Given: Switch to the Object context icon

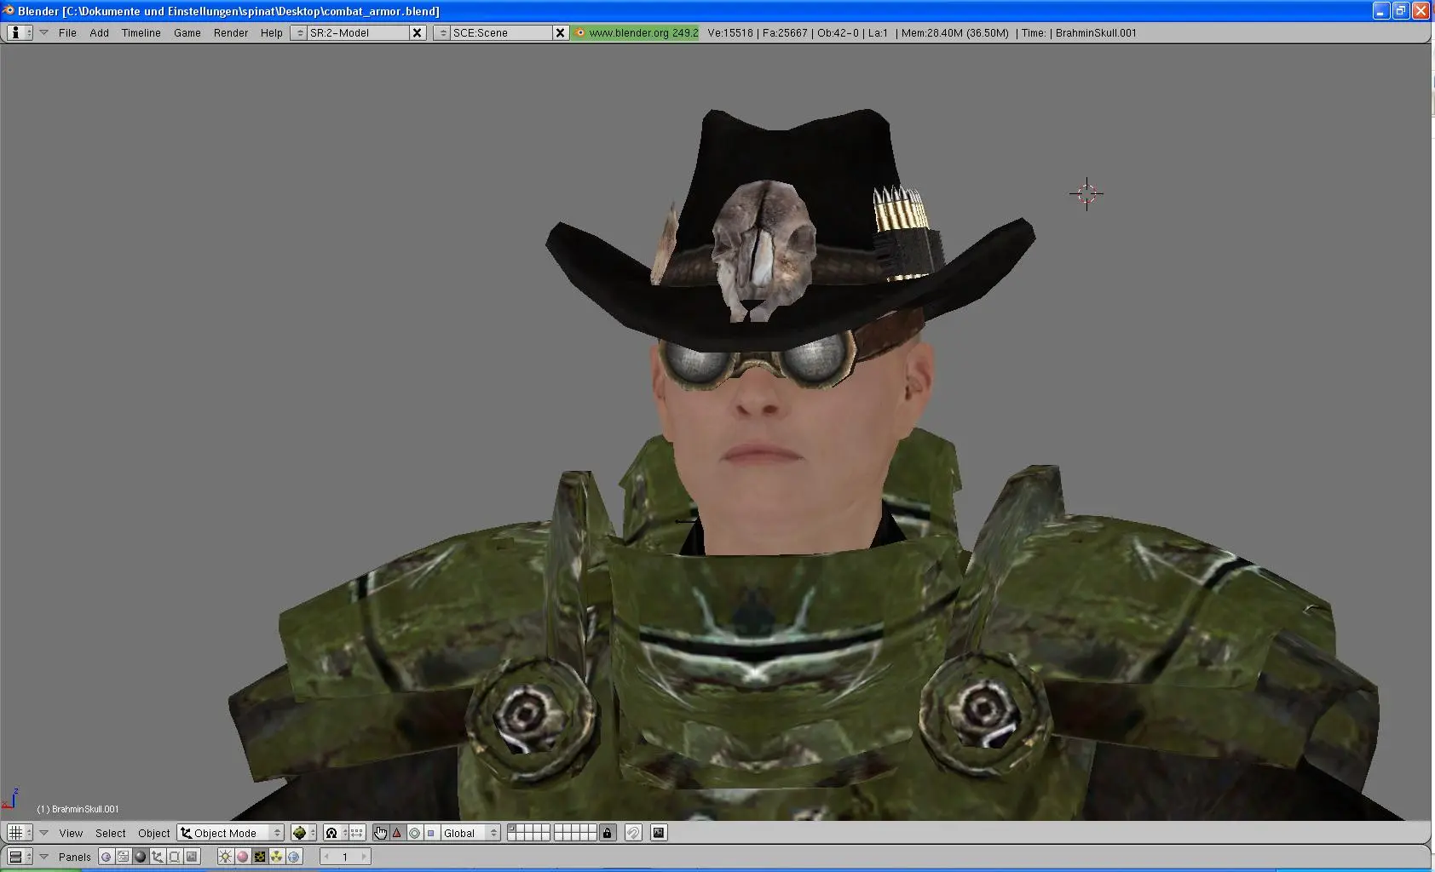Looking at the screenshot, I should pos(158,857).
